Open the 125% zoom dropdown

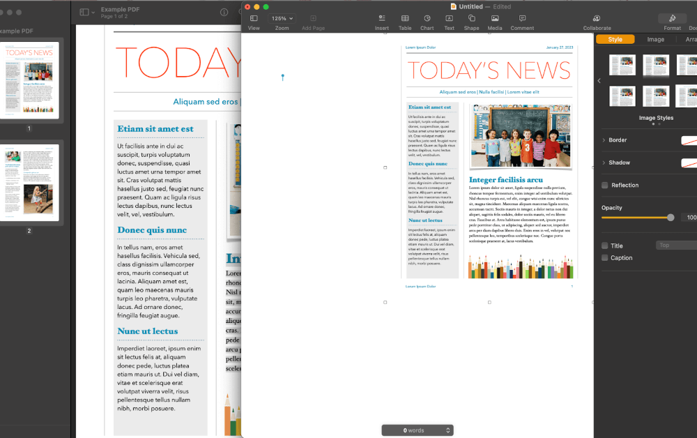point(281,19)
